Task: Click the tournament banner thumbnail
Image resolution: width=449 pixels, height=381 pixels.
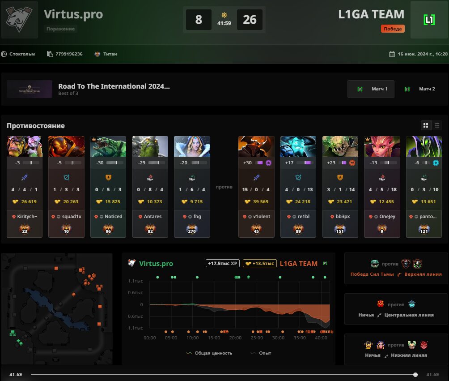Action: click(x=30, y=89)
